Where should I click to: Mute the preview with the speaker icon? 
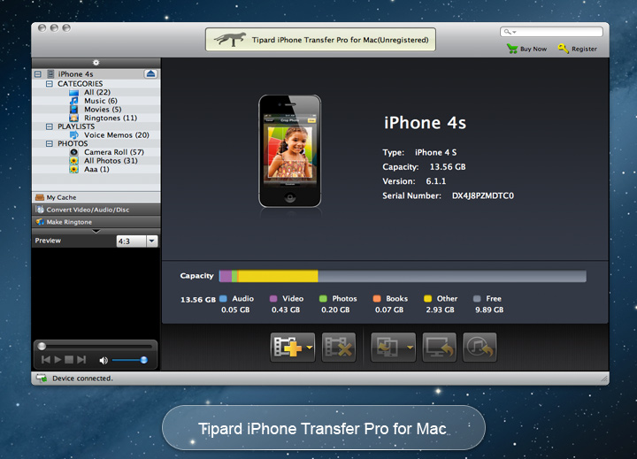coord(104,360)
